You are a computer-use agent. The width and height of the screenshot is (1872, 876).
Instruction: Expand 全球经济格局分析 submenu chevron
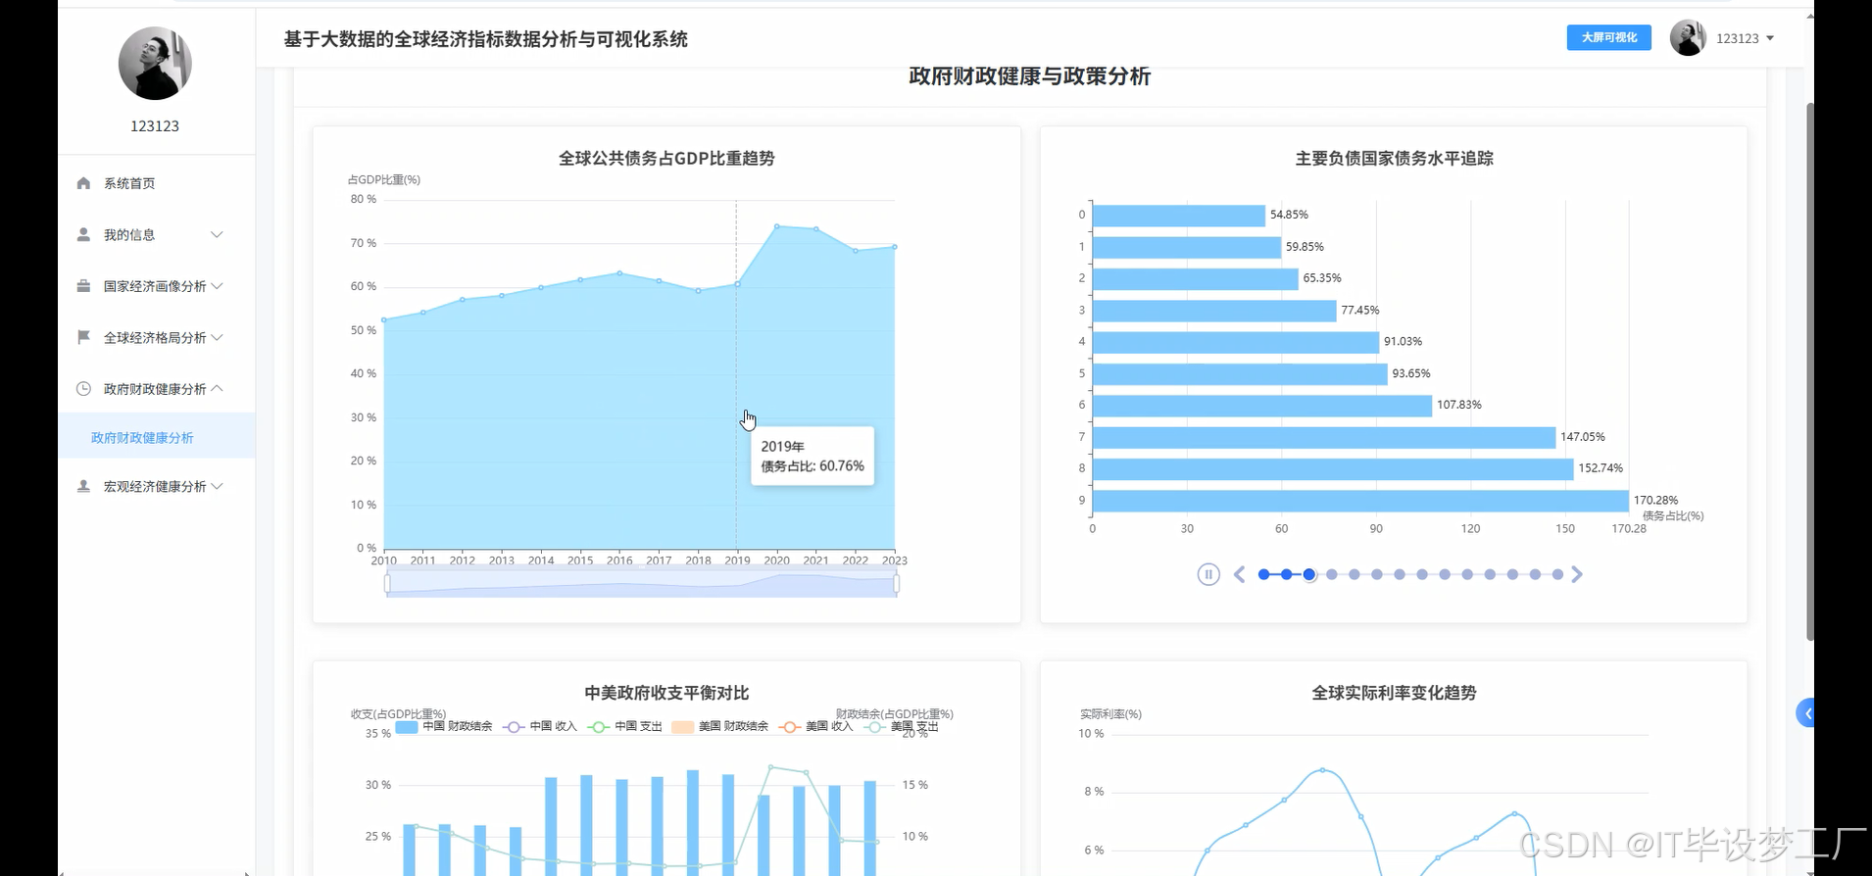[x=217, y=337]
